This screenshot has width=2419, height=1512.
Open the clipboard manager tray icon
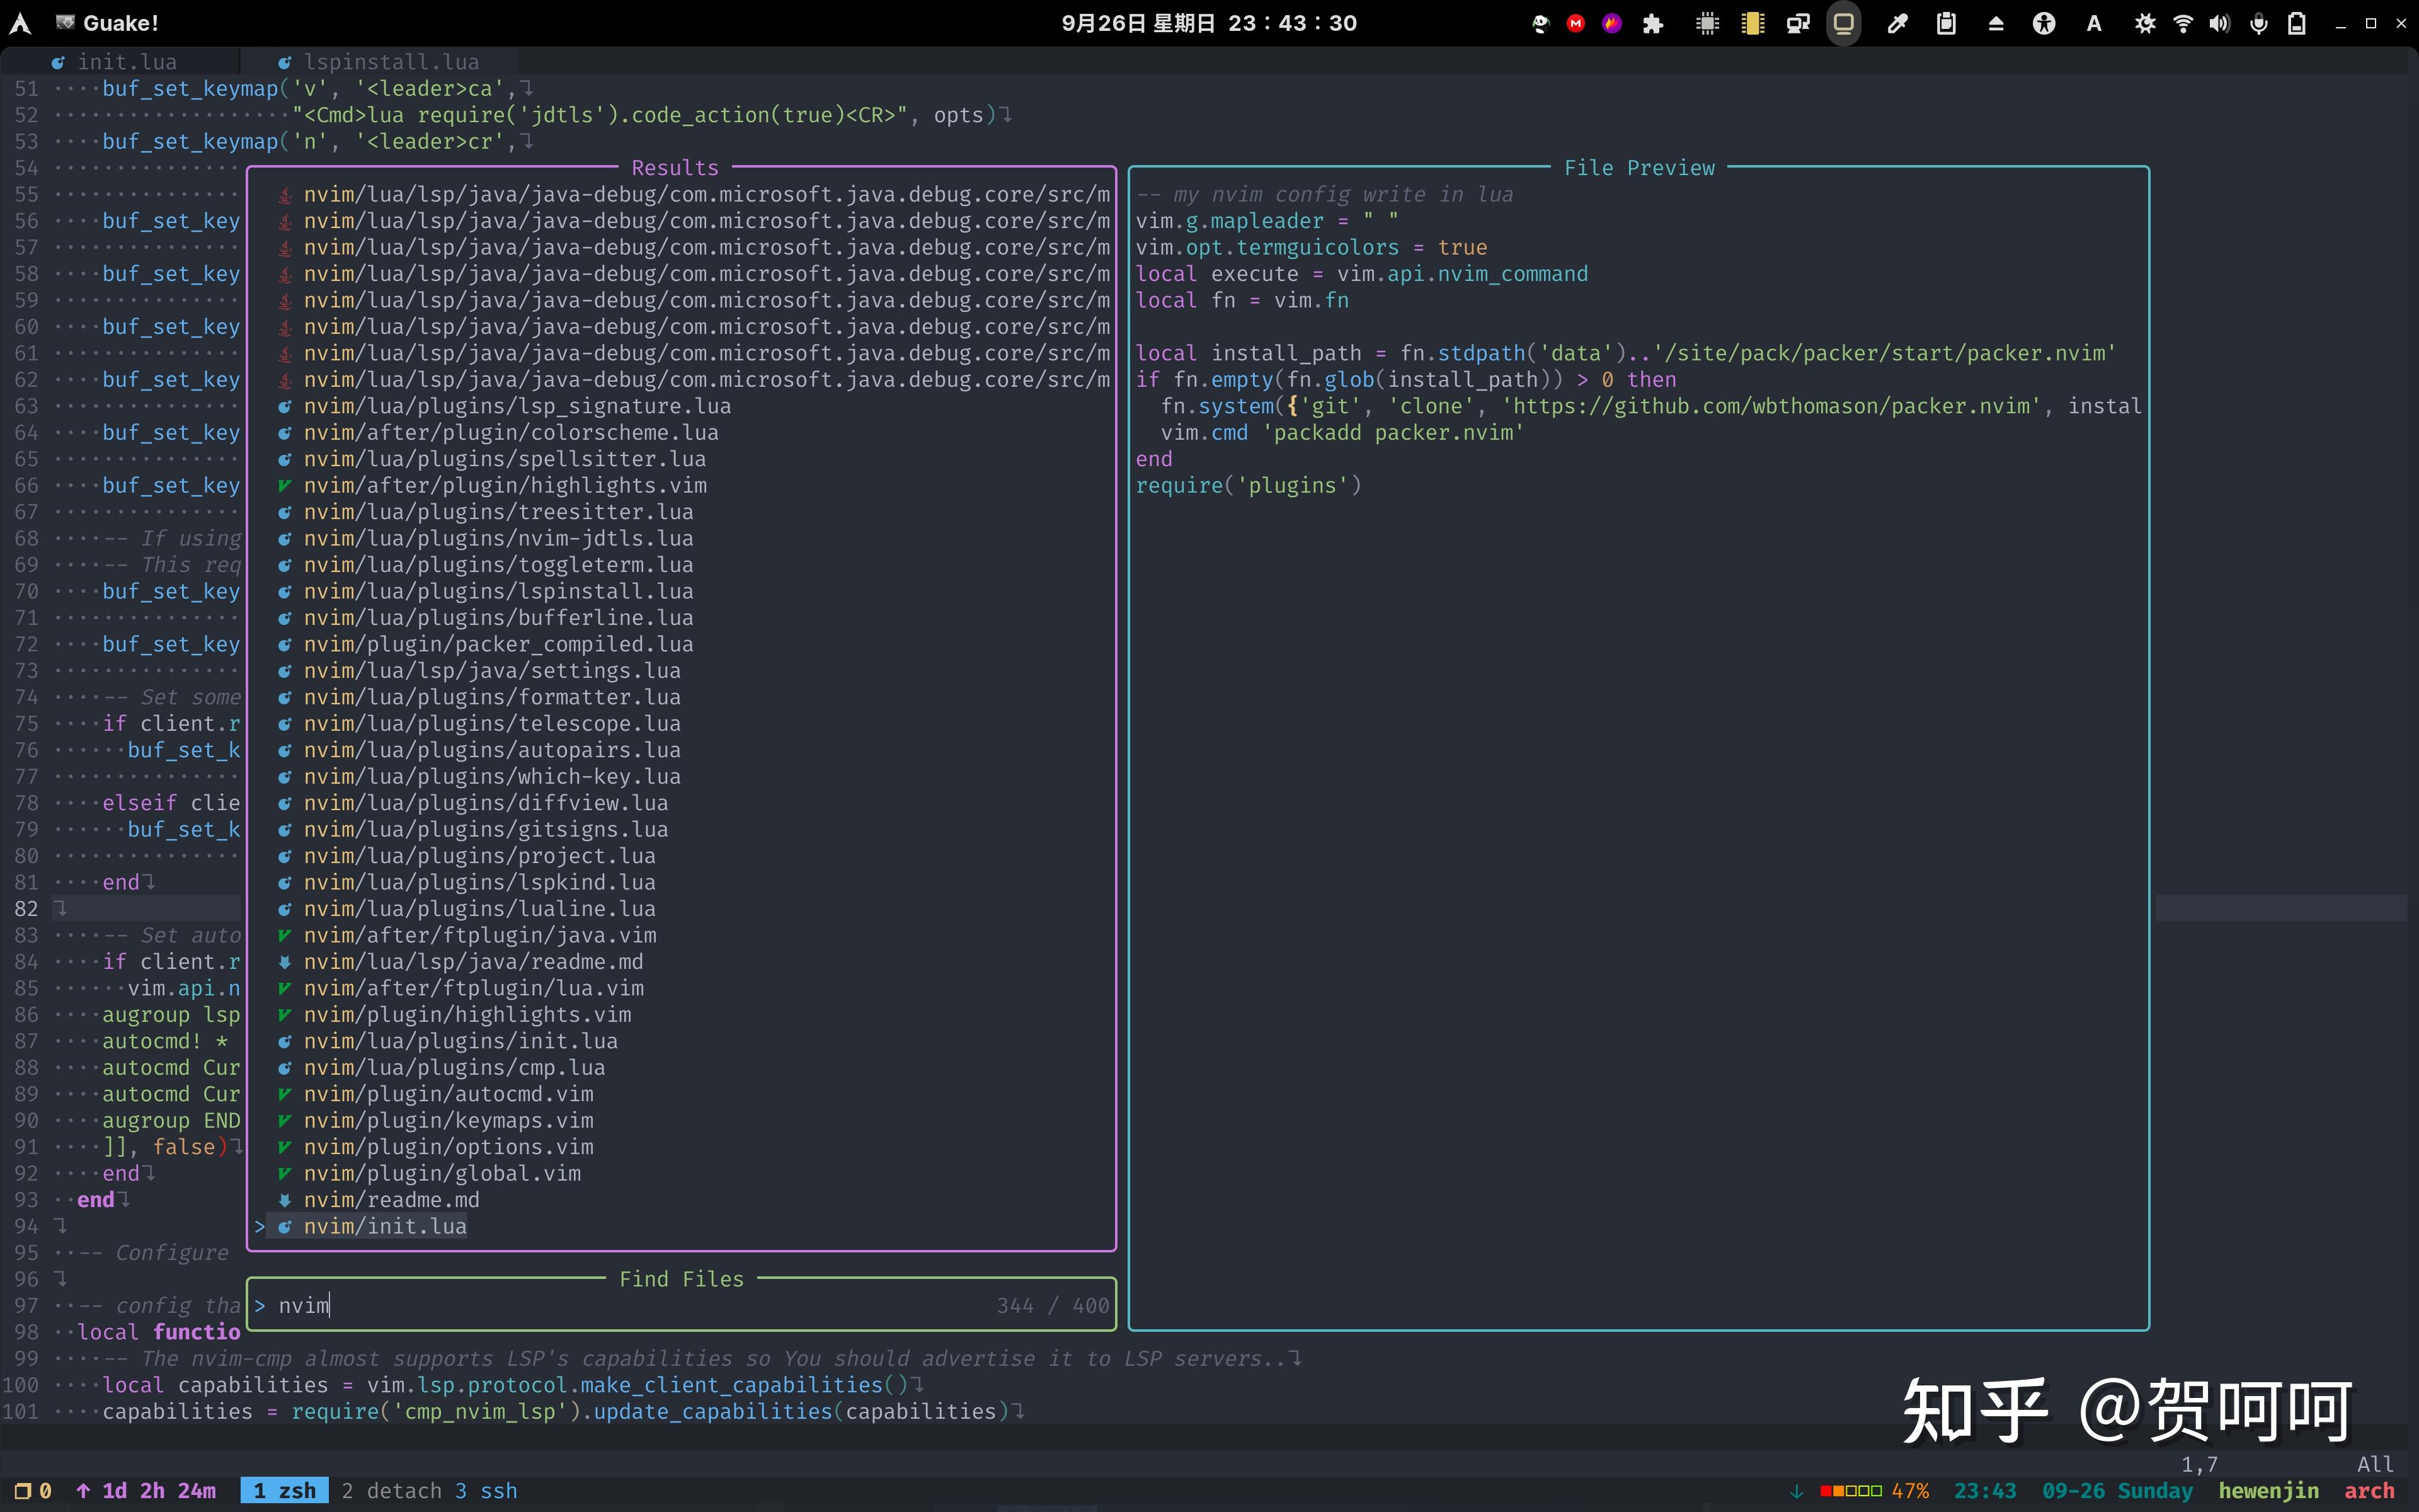coord(1947,22)
